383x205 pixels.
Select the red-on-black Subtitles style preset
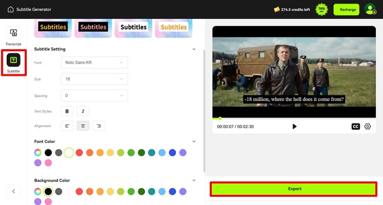coord(93,27)
